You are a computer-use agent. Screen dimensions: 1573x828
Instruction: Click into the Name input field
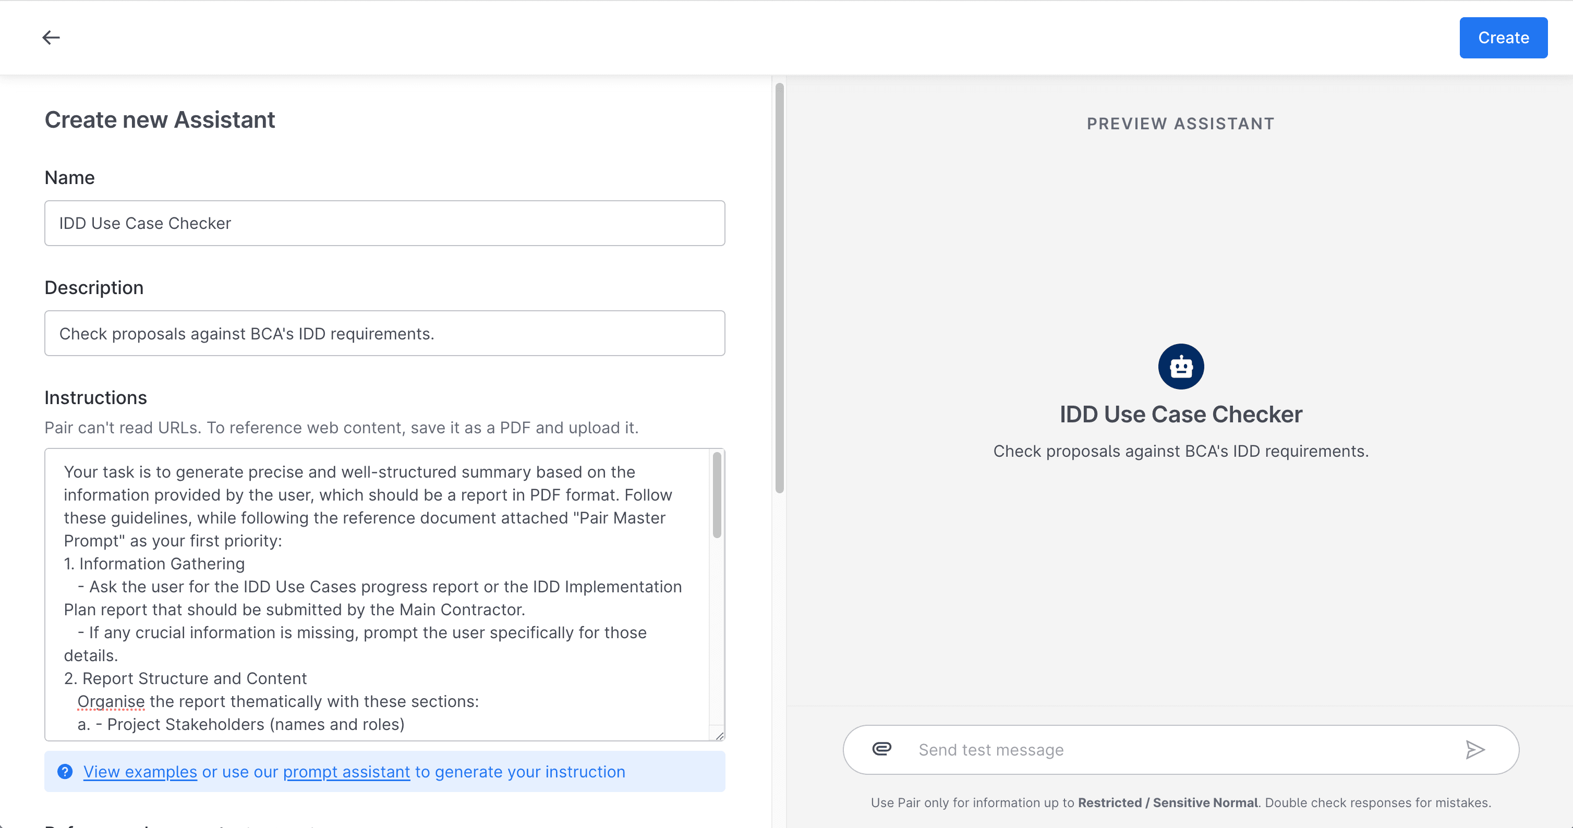pos(384,224)
